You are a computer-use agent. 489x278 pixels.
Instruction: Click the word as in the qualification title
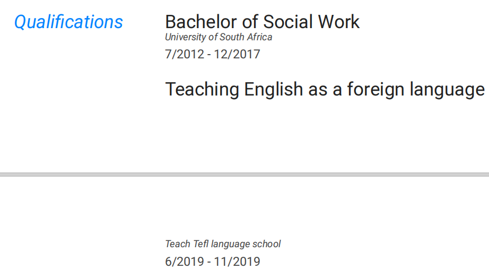318,89
